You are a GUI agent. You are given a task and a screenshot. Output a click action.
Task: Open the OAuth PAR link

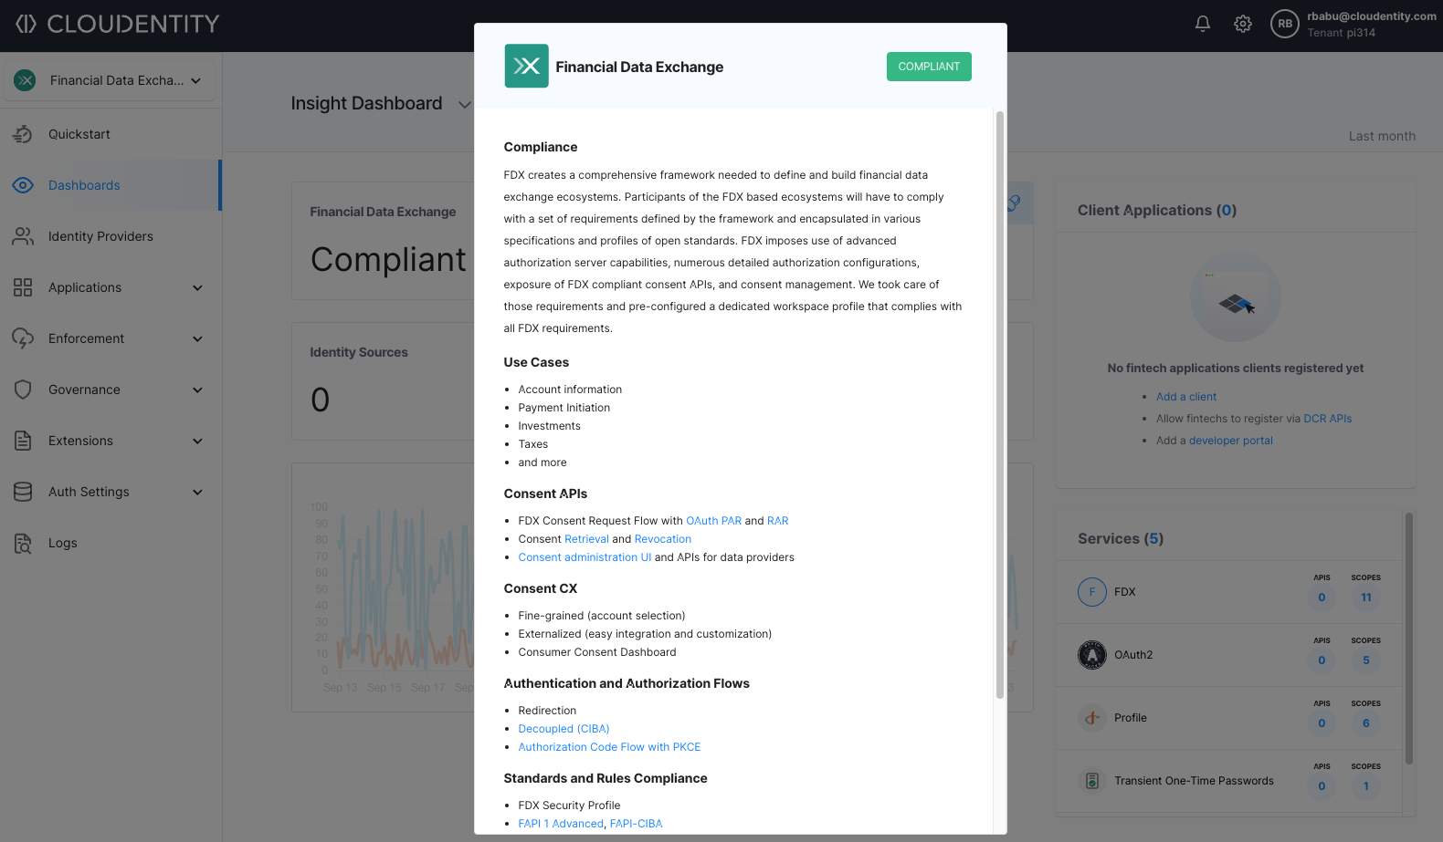click(x=713, y=521)
